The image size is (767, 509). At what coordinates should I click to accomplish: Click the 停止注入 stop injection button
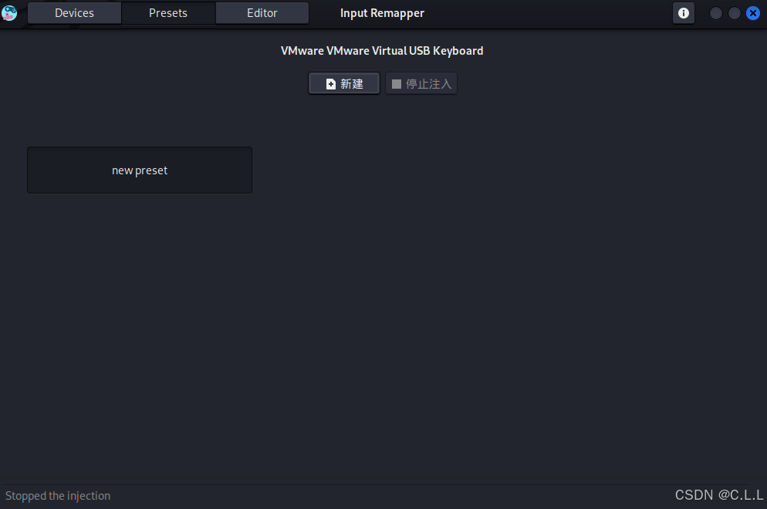click(x=421, y=83)
